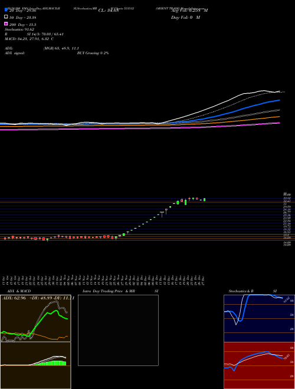Click the 'ADX: 62.96 +DY: 48.89 -DY: 11.11' header

coord(38,298)
